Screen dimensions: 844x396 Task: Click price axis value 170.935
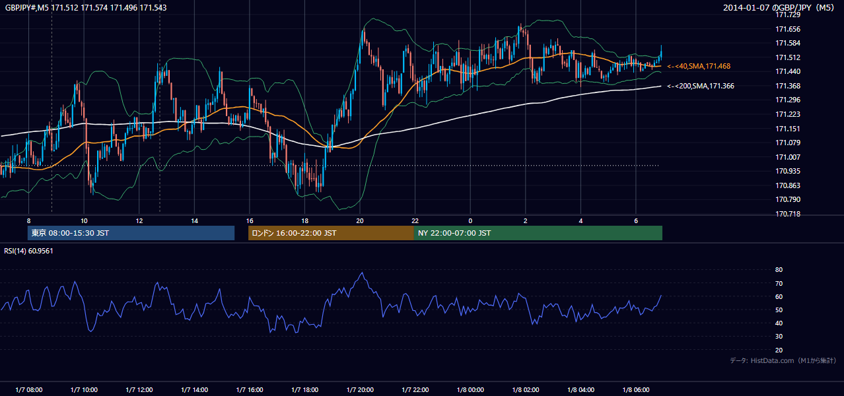pos(788,171)
